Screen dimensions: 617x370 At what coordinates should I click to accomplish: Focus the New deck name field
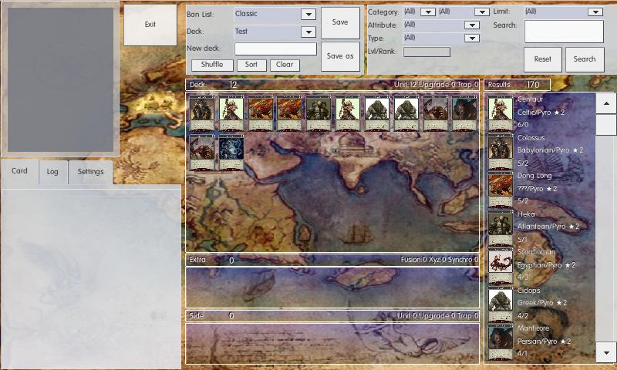pos(275,49)
